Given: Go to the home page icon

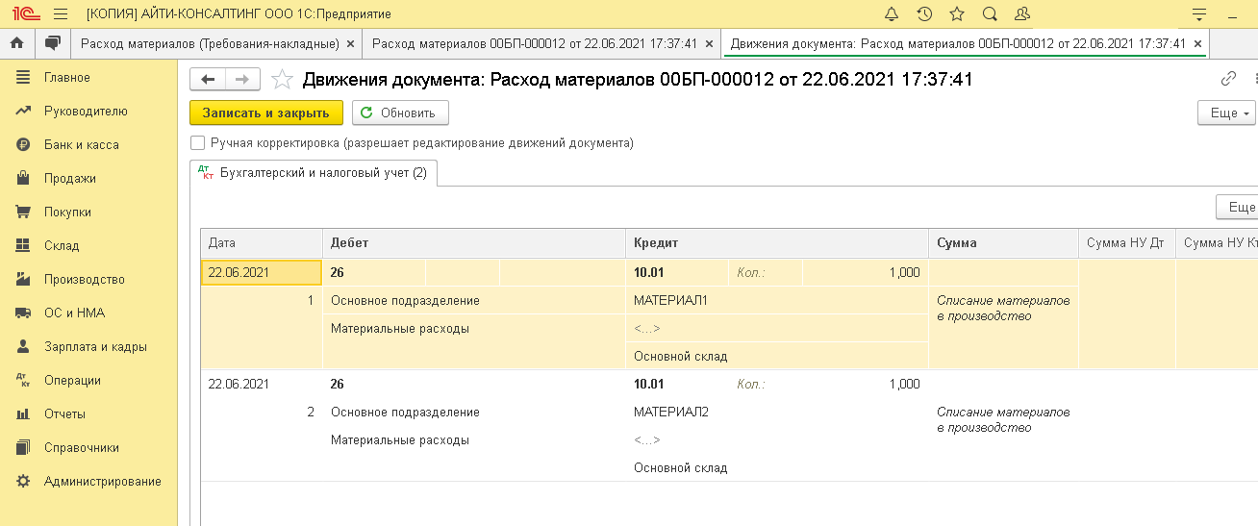Looking at the screenshot, I should point(16,43).
